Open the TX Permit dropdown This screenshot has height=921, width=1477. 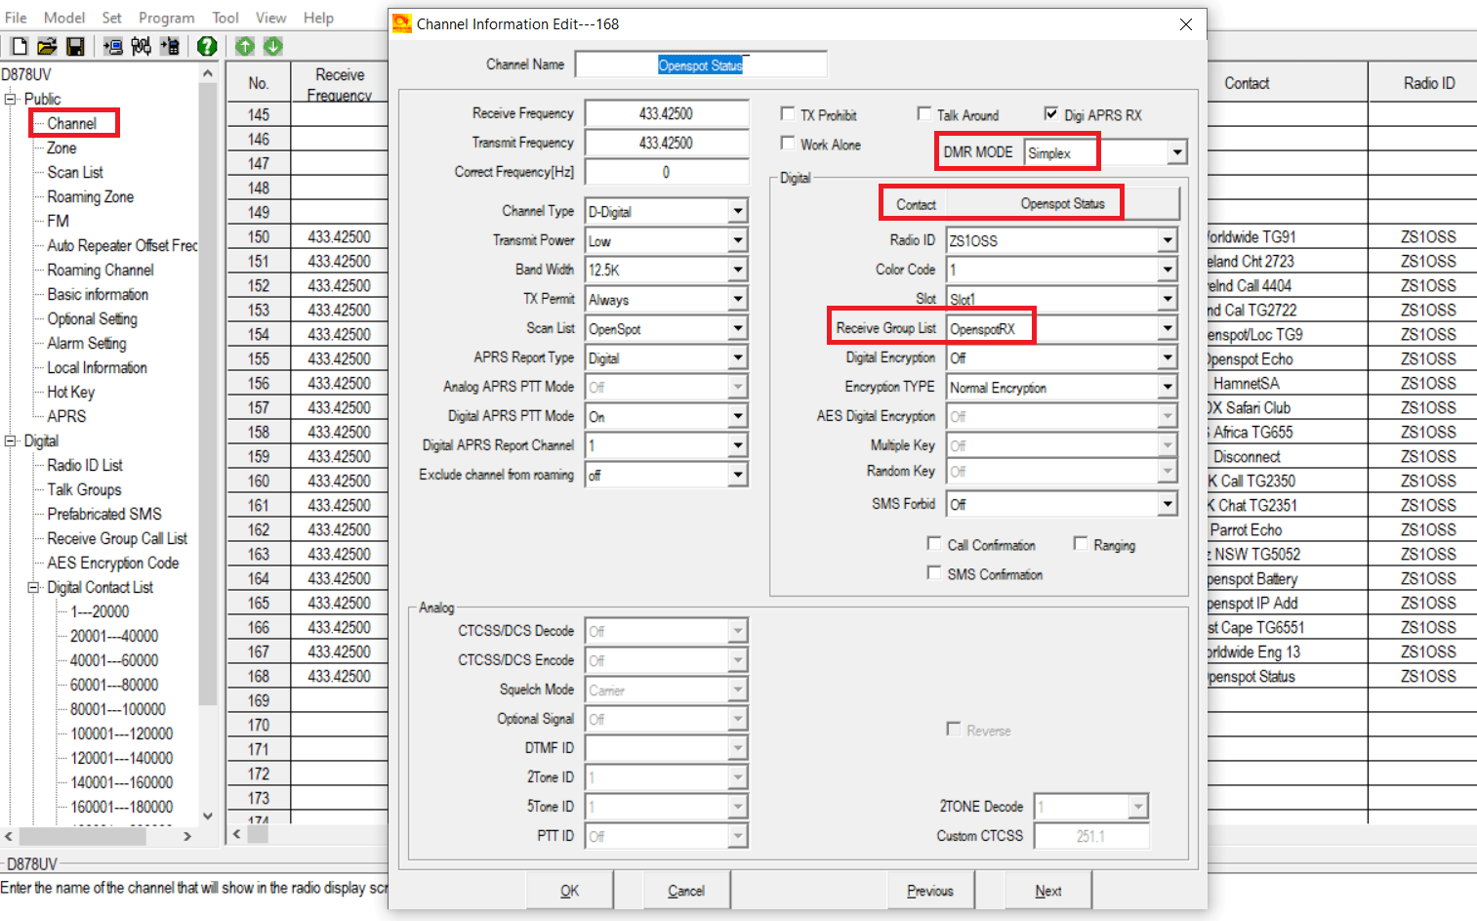click(738, 299)
